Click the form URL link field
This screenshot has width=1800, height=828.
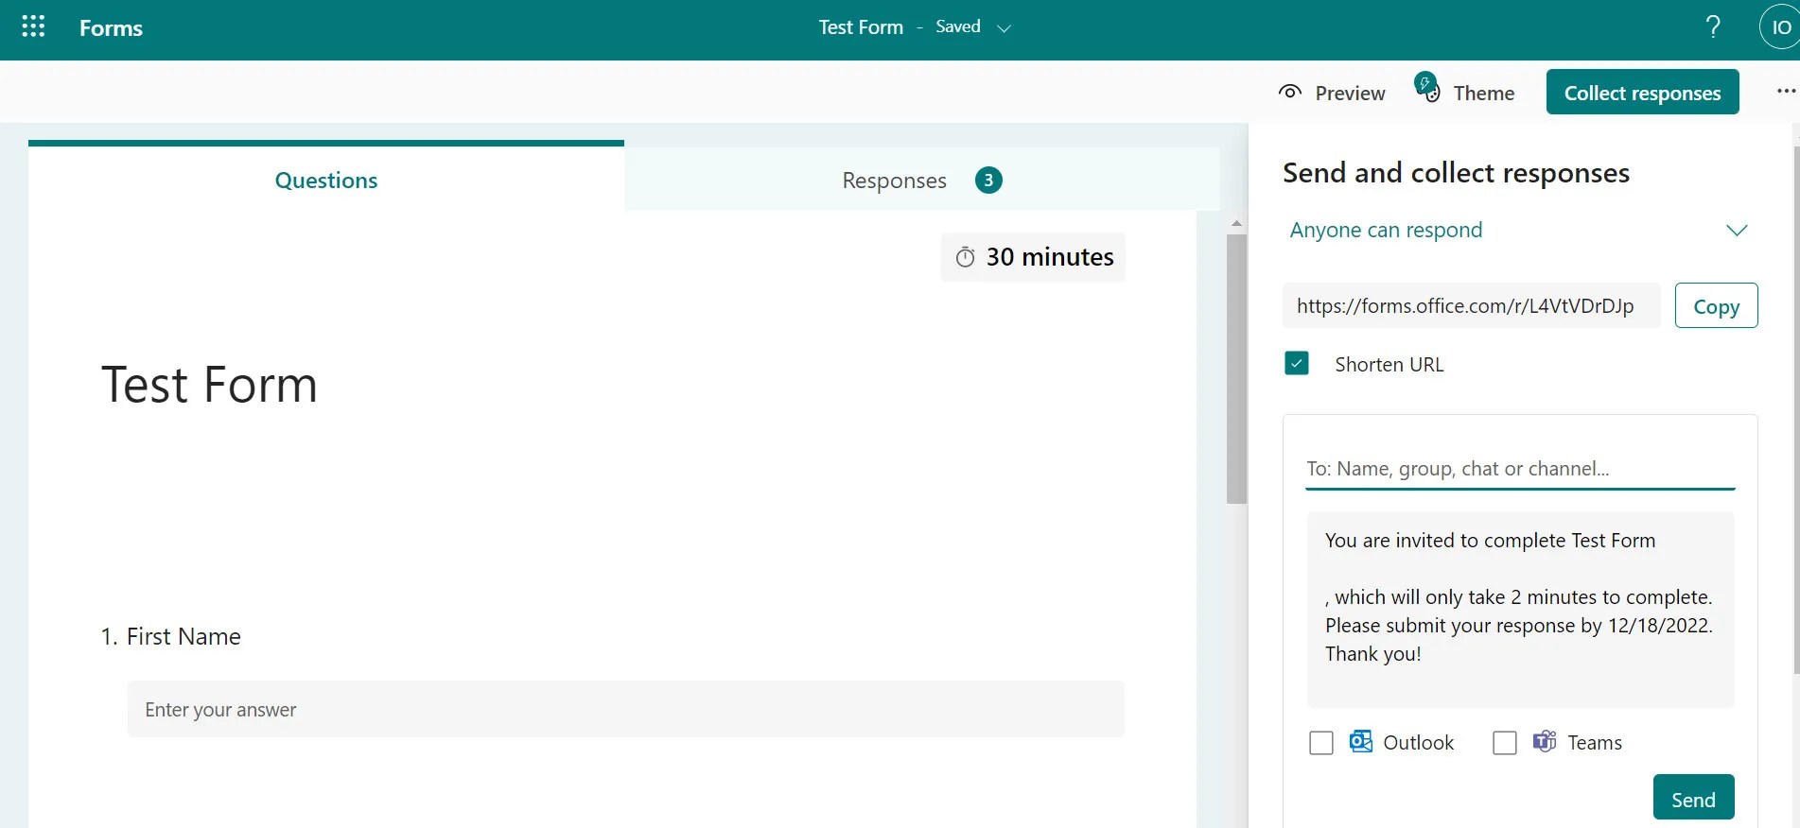point(1471,305)
